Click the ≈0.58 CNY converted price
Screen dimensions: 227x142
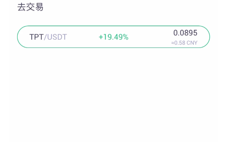(x=184, y=43)
